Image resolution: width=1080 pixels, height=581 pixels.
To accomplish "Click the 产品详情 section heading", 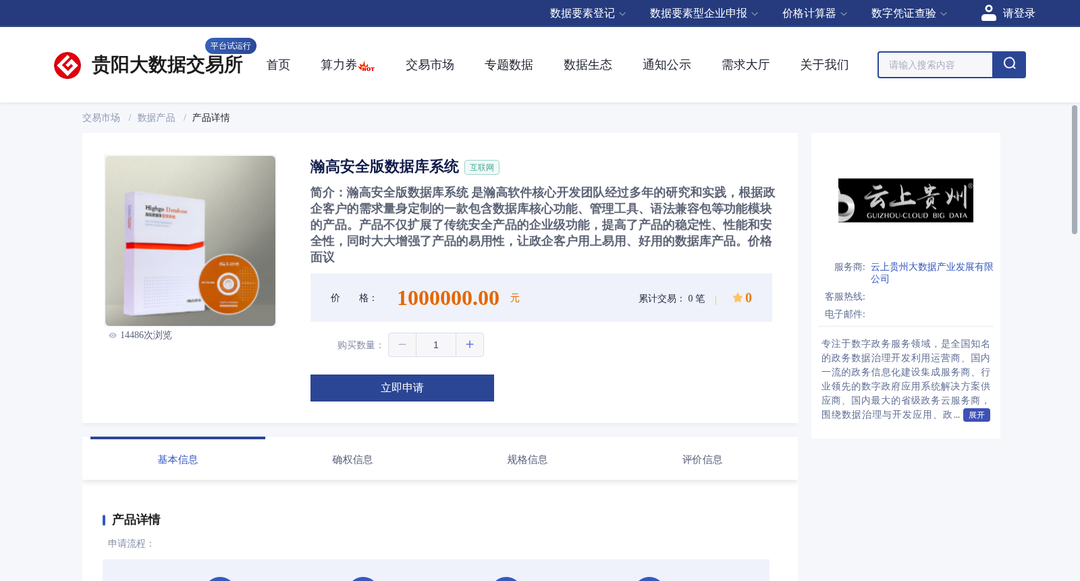I will coord(136,520).
